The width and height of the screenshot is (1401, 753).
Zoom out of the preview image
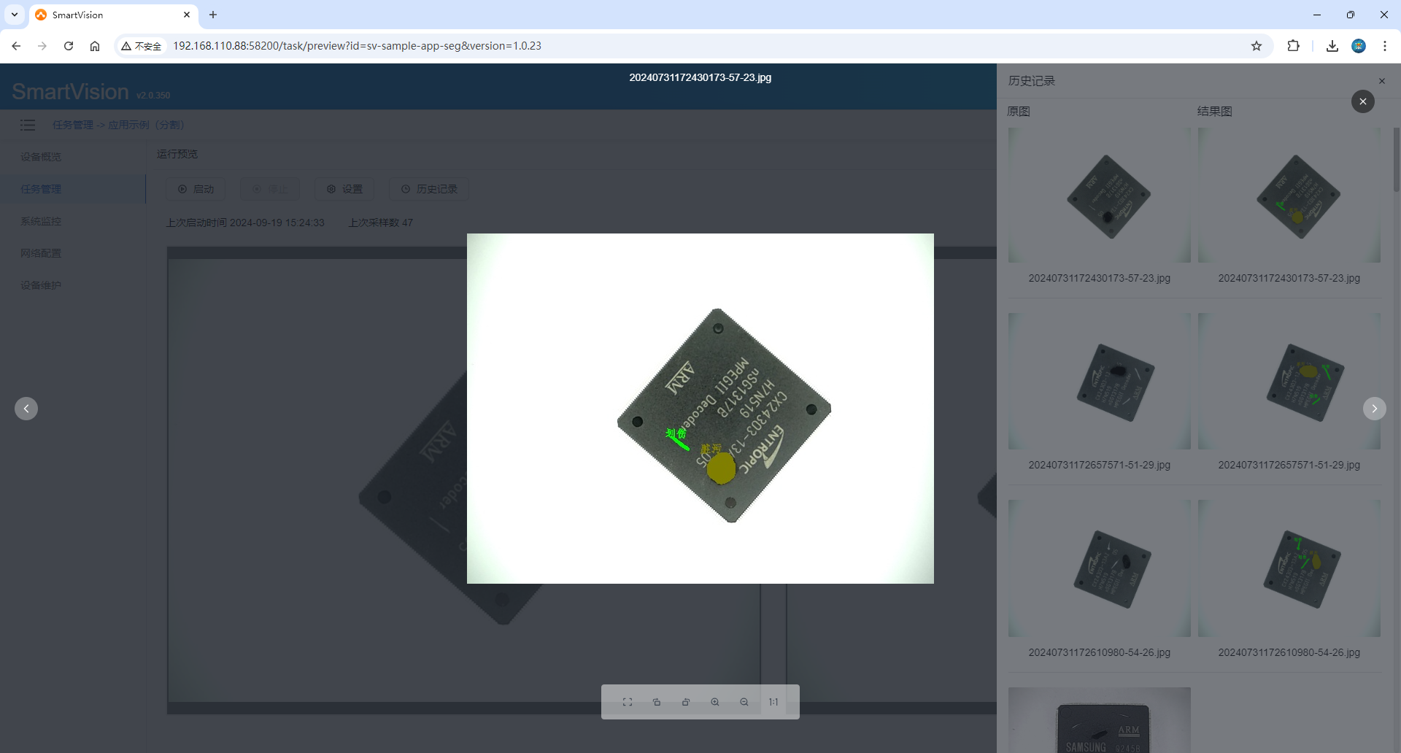pyautogui.click(x=744, y=702)
